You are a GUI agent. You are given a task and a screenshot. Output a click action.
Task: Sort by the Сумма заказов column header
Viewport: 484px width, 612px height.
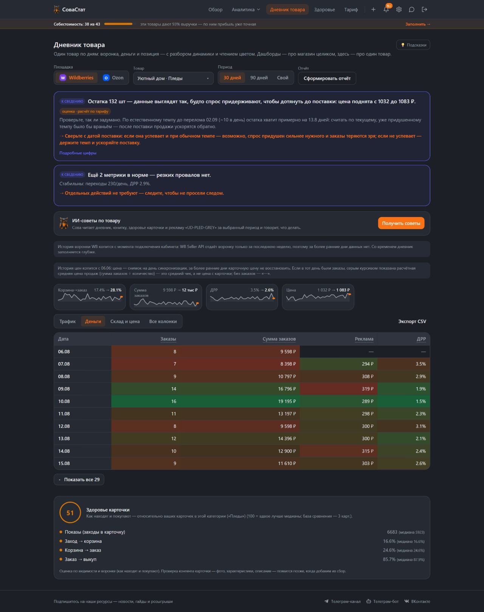pos(279,339)
